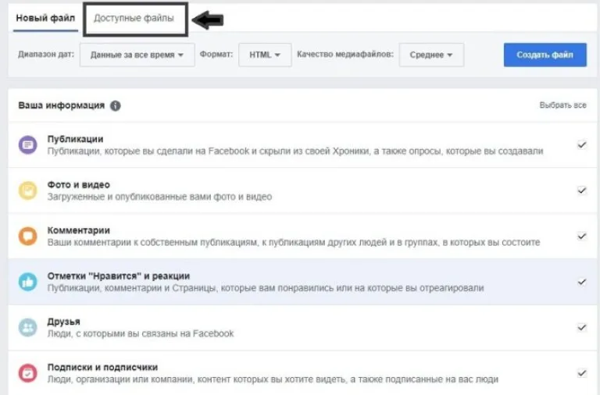Screen dimensions: 600x395
Task: Click the orange Комментарии speech bubble icon
Action: pyautogui.click(x=28, y=236)
